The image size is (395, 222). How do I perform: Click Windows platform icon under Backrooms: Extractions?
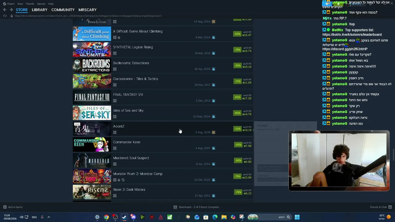(x=115, y=69)
